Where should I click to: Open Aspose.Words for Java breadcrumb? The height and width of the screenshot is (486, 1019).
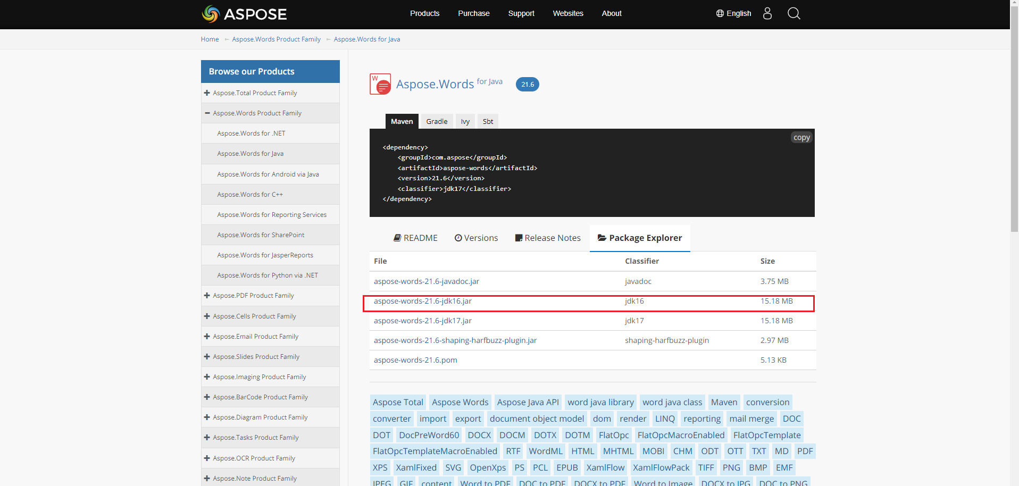pyautogui.click(x=367, y=39)
